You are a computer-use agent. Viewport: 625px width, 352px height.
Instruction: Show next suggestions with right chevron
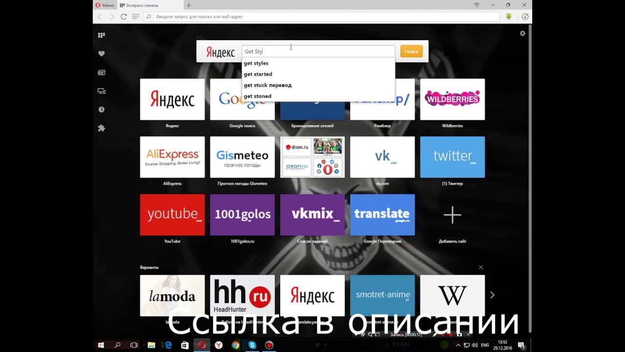pyautogui.click(x=492, y=295)
